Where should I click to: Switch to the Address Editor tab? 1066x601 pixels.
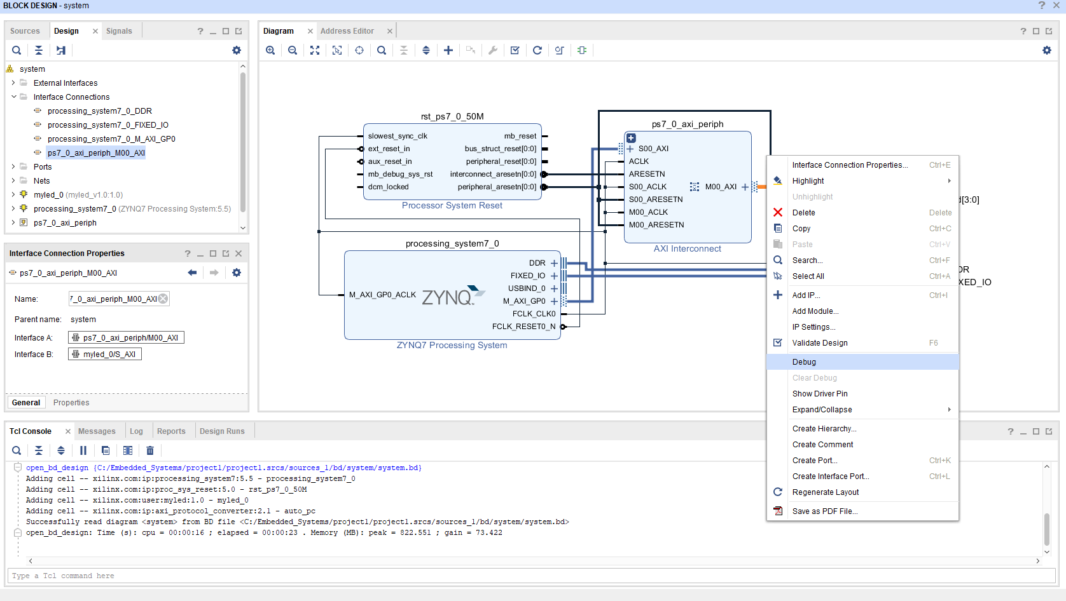pyautogui.click(x=347, y=31)
